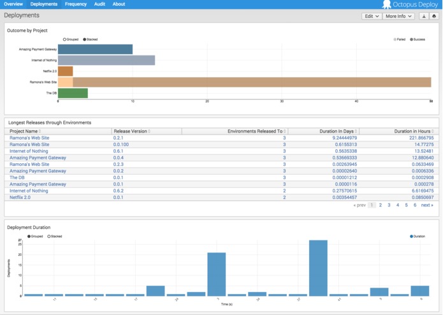Image resolution: width=443 pixels, height=315 pixels.
Task: Switch to the Audit tab
Action: click(99, 4)
